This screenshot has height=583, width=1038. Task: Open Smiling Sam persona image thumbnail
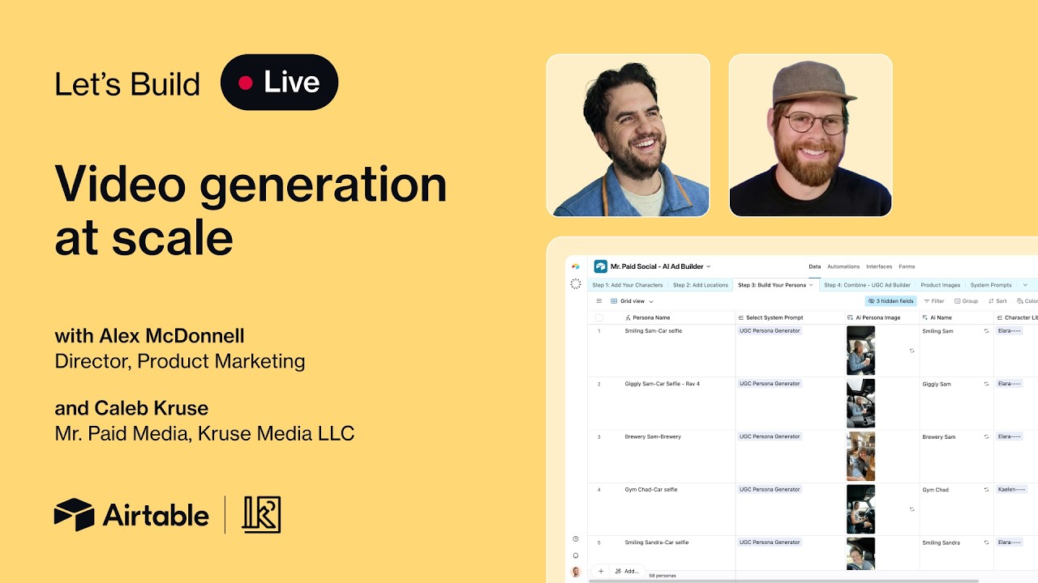tap(861, 351)
